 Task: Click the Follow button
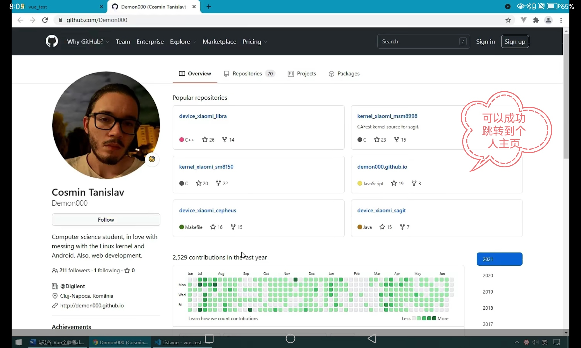coord(106,220)
